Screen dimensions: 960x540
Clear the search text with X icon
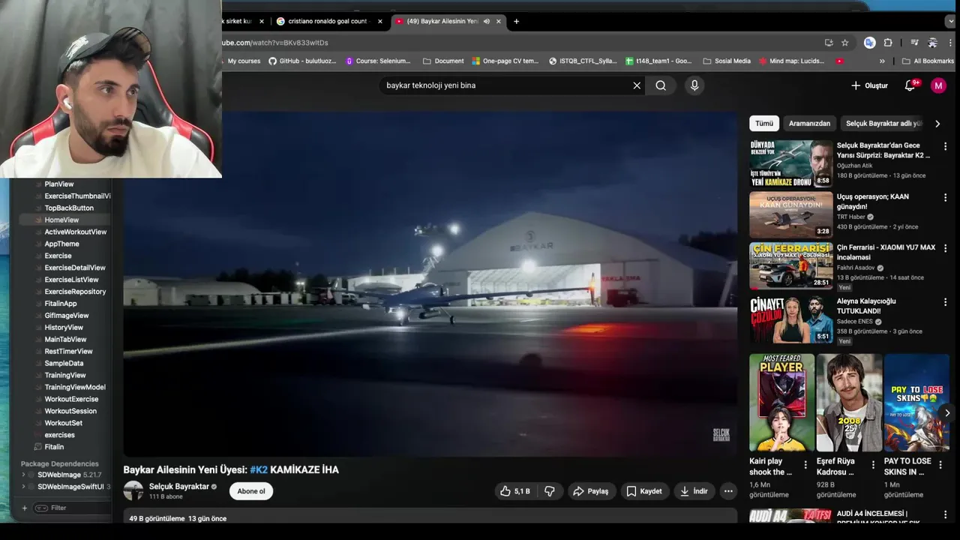[x=637, y=85]
